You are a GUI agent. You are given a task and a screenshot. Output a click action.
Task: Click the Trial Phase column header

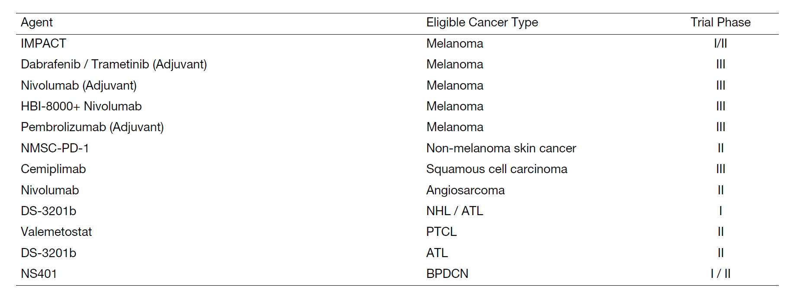(720, 22)
